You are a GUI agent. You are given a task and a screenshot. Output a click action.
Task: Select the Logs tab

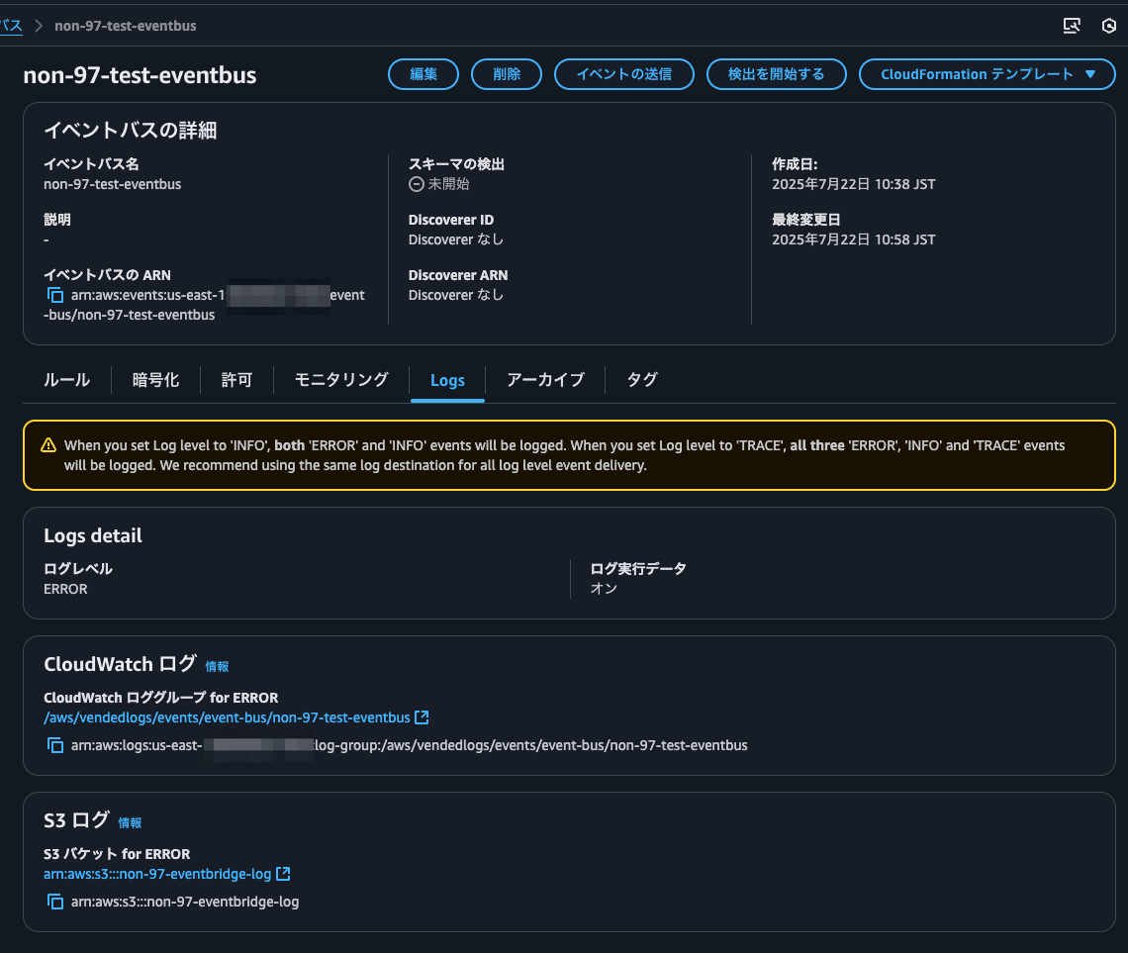coord(447,380)
